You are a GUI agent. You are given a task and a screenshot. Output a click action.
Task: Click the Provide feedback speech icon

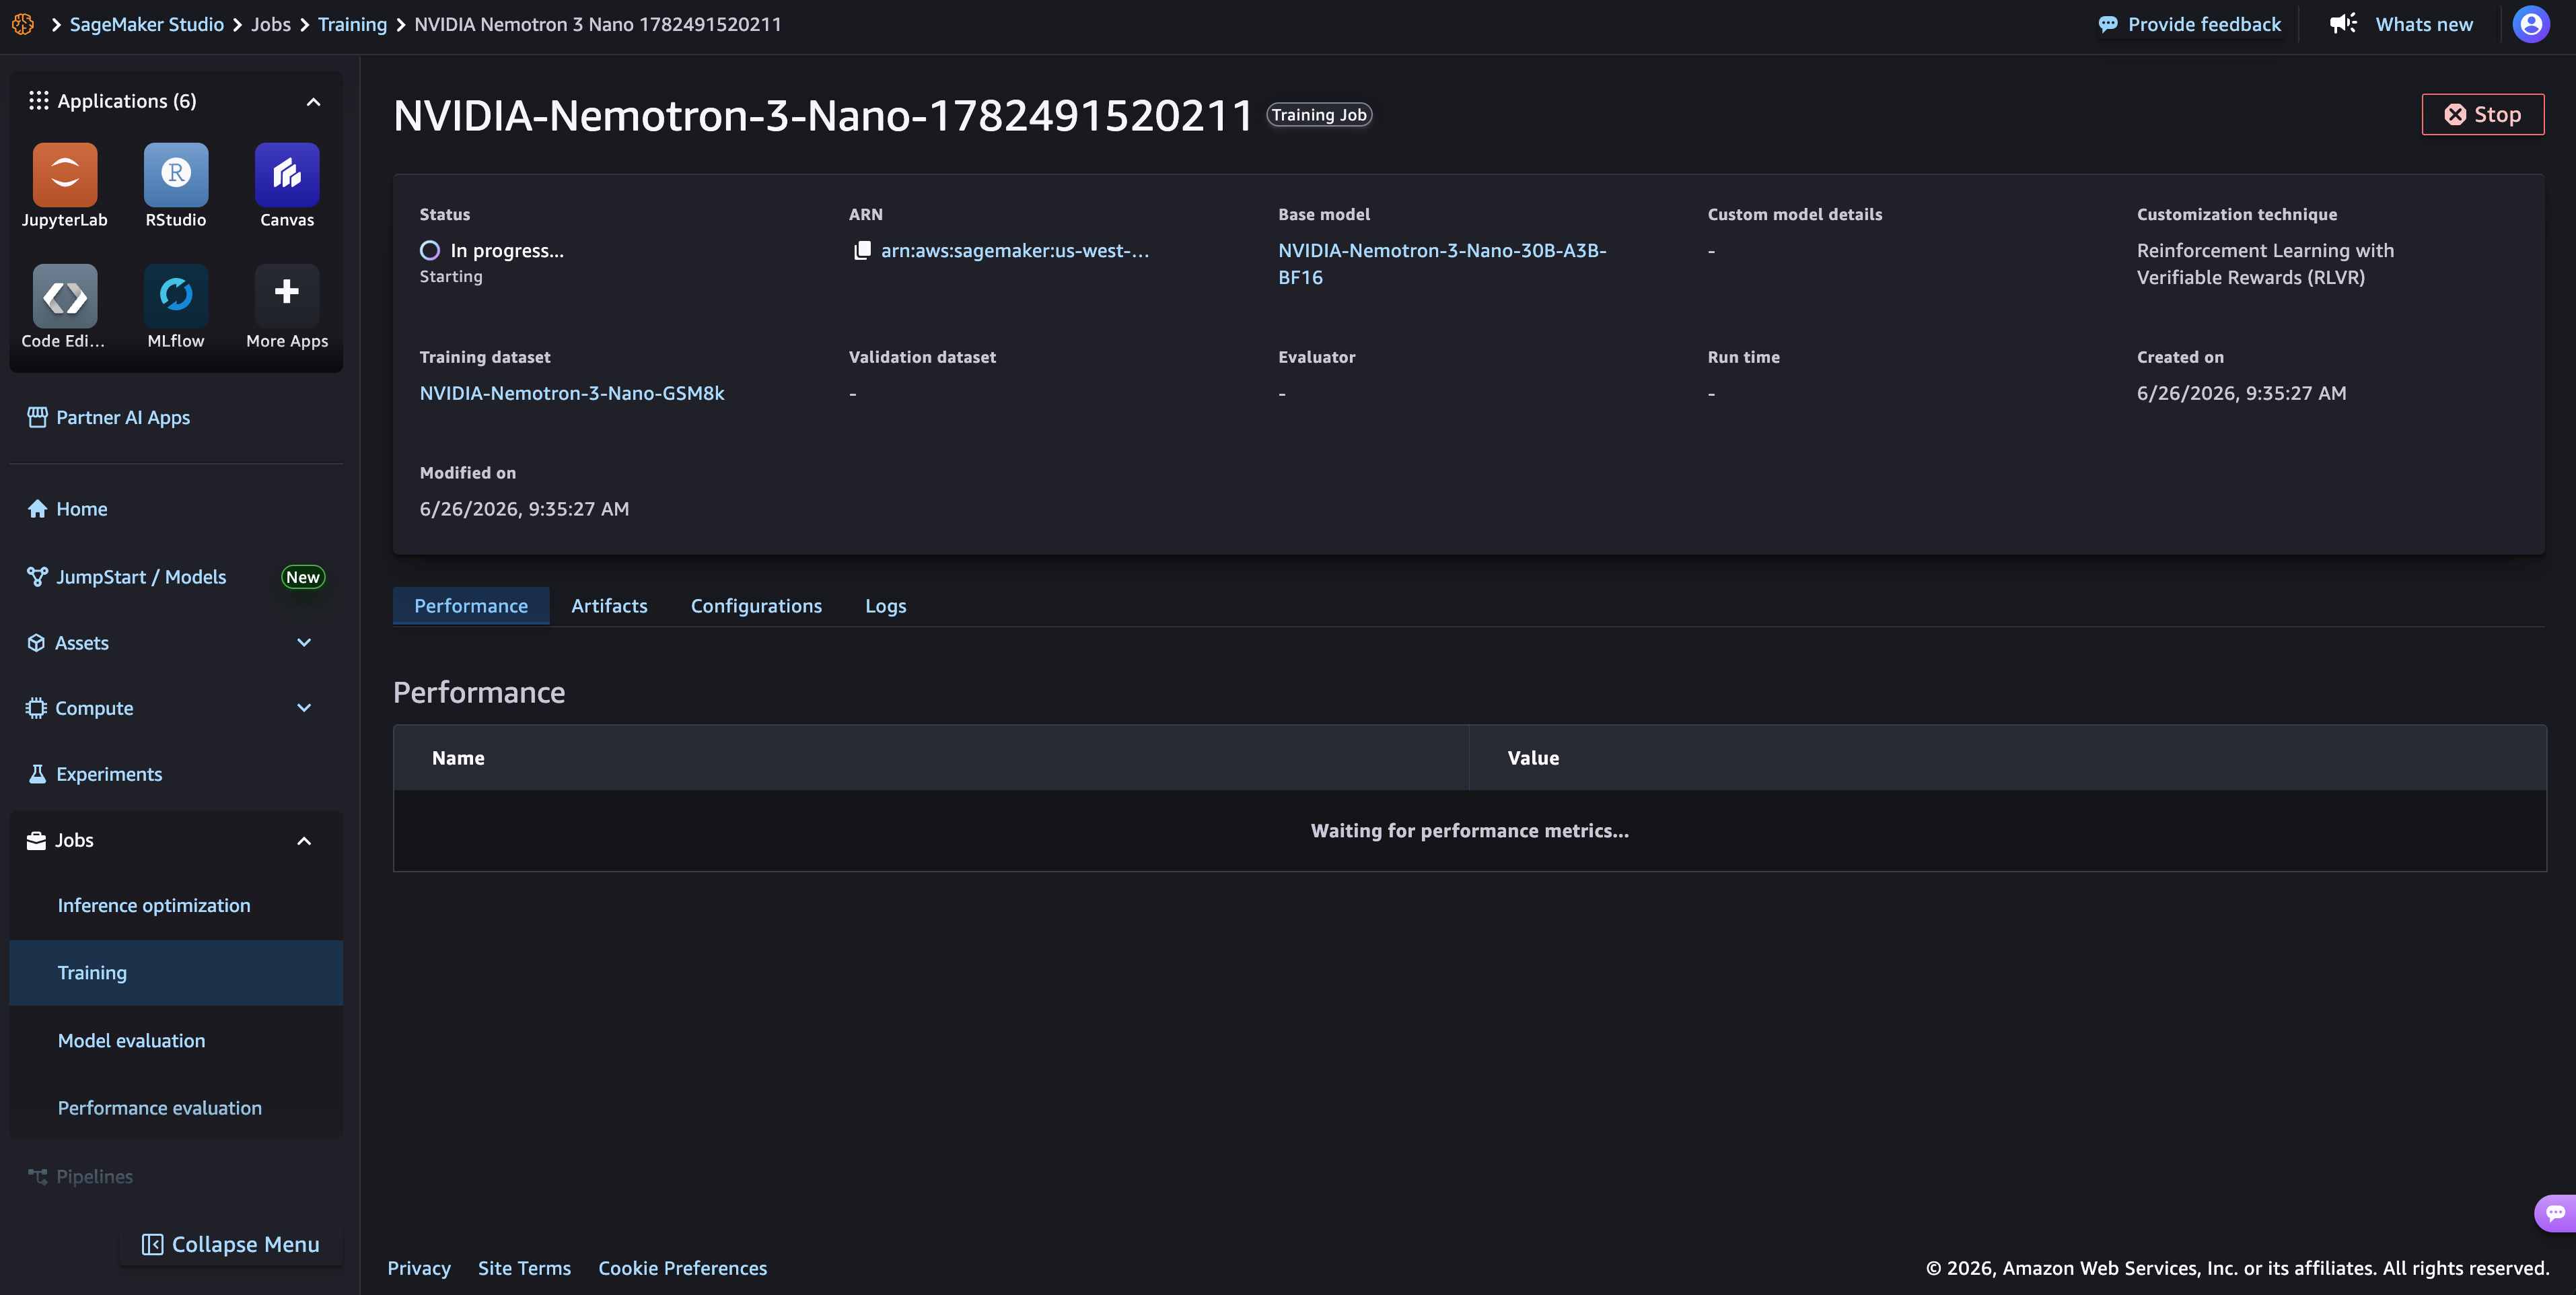2108,24
